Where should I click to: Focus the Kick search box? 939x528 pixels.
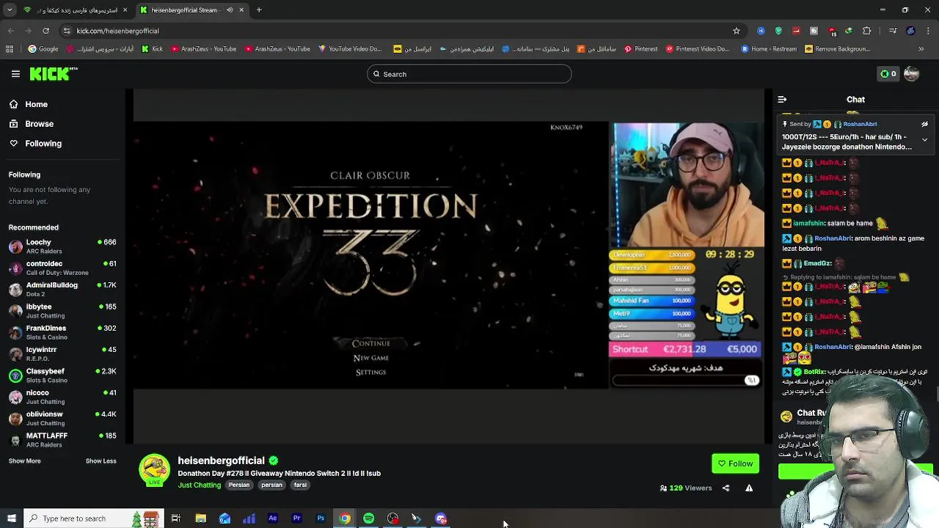click(469, 74)
